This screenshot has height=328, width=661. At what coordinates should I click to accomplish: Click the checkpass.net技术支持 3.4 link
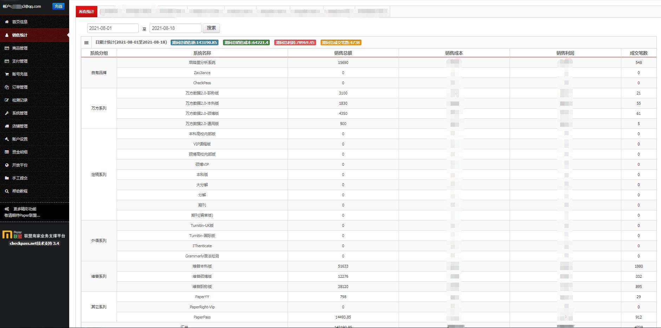tap(34, 243)
